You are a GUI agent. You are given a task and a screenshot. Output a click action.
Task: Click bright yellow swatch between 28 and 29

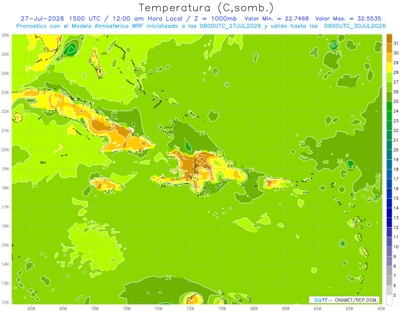(389, 68)
